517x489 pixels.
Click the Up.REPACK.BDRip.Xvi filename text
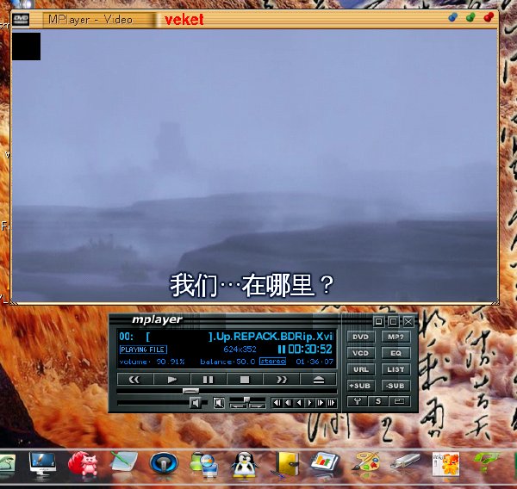tap(271, 337)
